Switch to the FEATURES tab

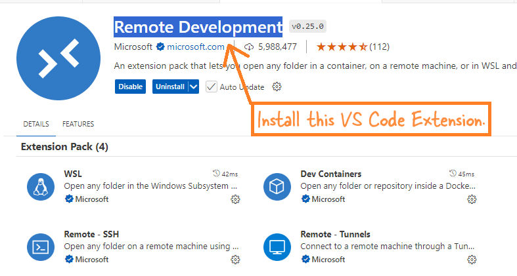point(78,124)
